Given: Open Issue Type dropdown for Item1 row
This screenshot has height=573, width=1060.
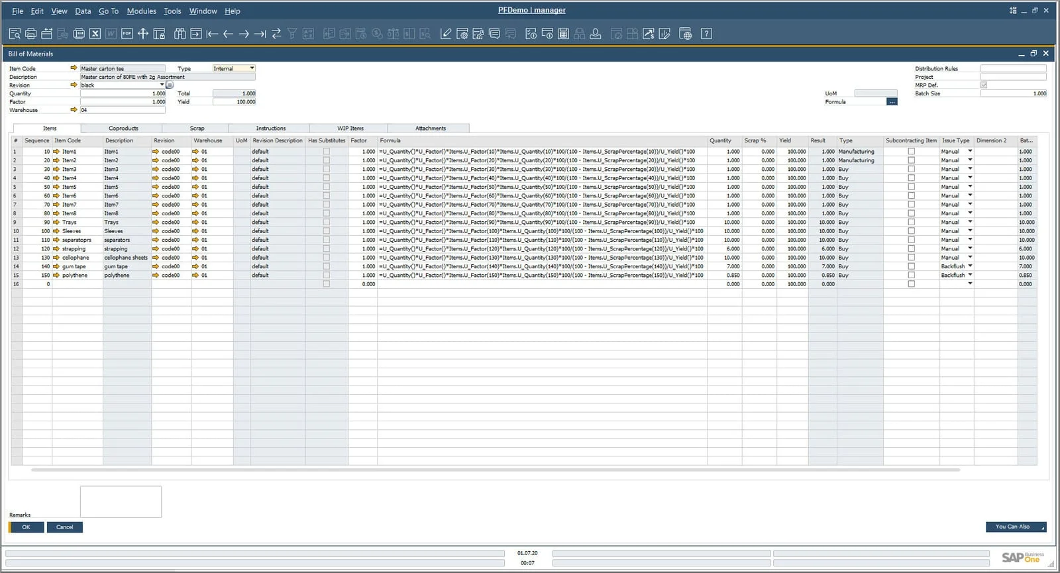Looking at the screenshot, I should (970, 152).
